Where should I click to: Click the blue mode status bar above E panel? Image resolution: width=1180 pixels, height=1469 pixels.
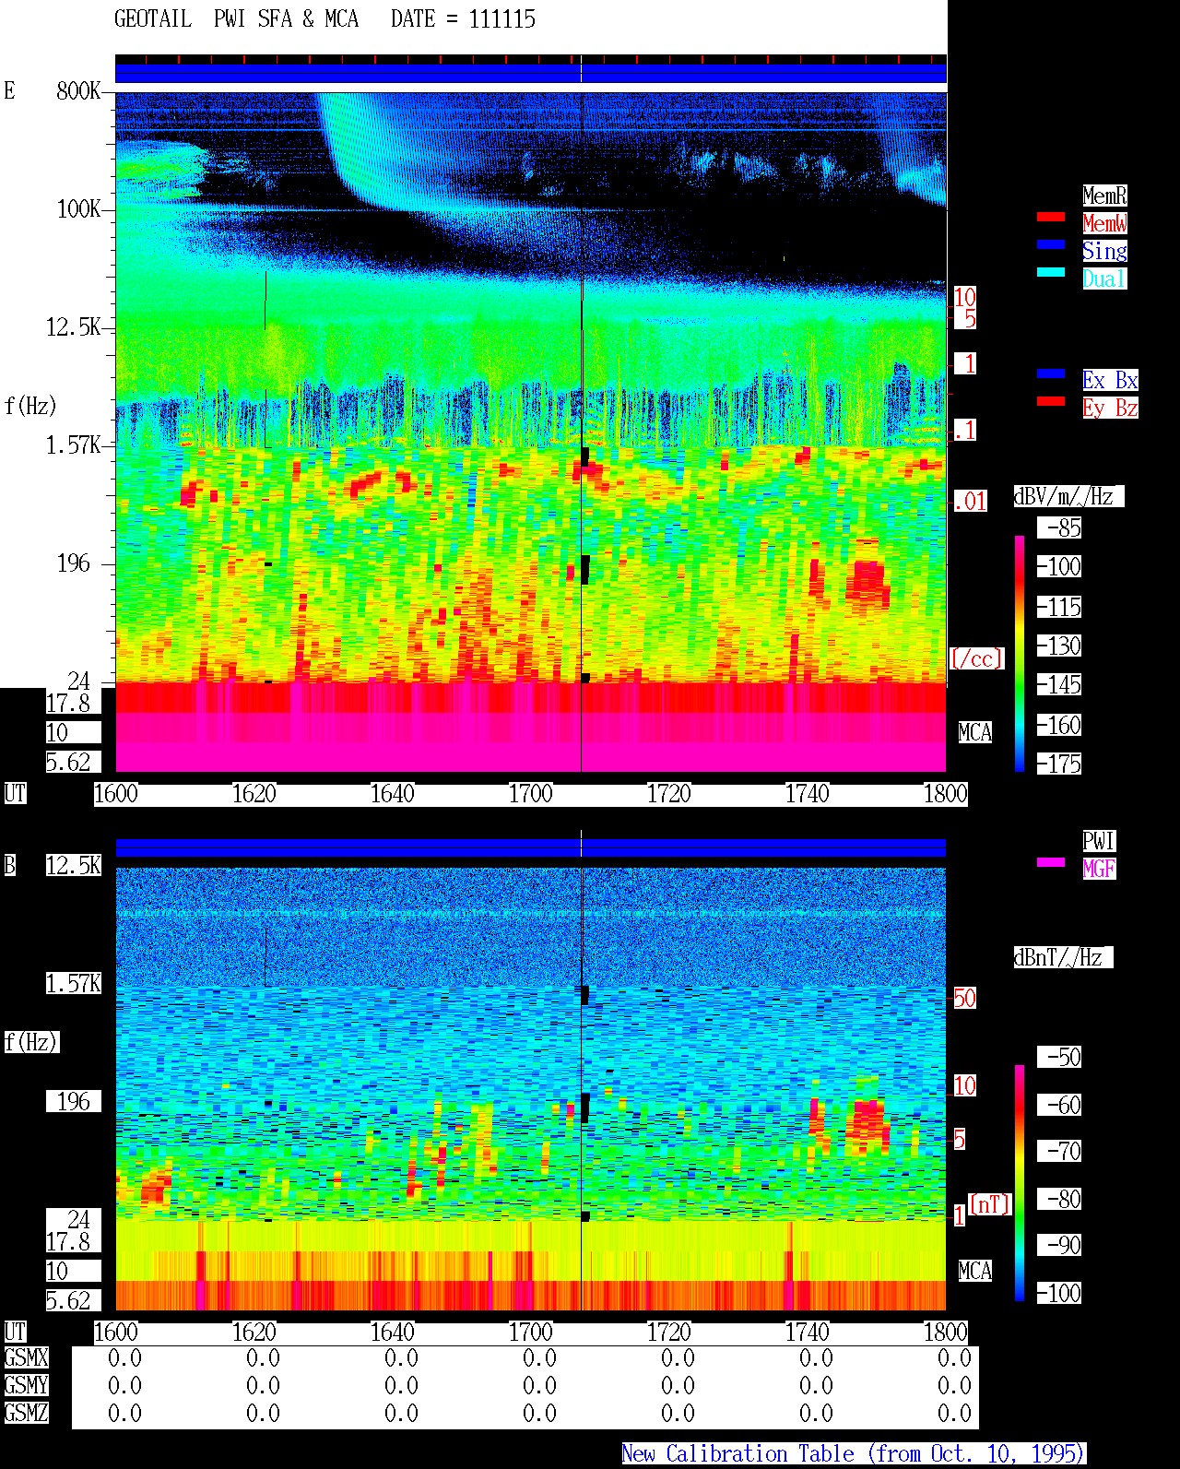[531, 73]
